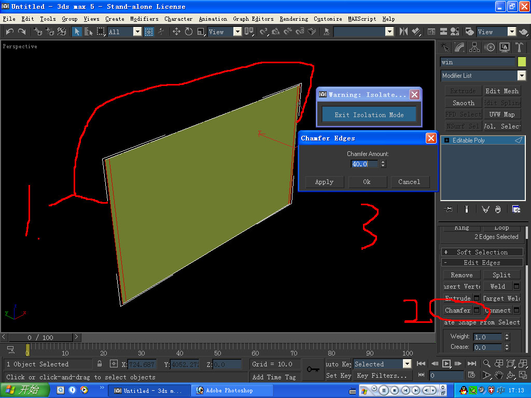Image resolution: width=531 pixels, height=398 pixels.
Task: Click the Weight spinner arrows
Action: point(507,337)
